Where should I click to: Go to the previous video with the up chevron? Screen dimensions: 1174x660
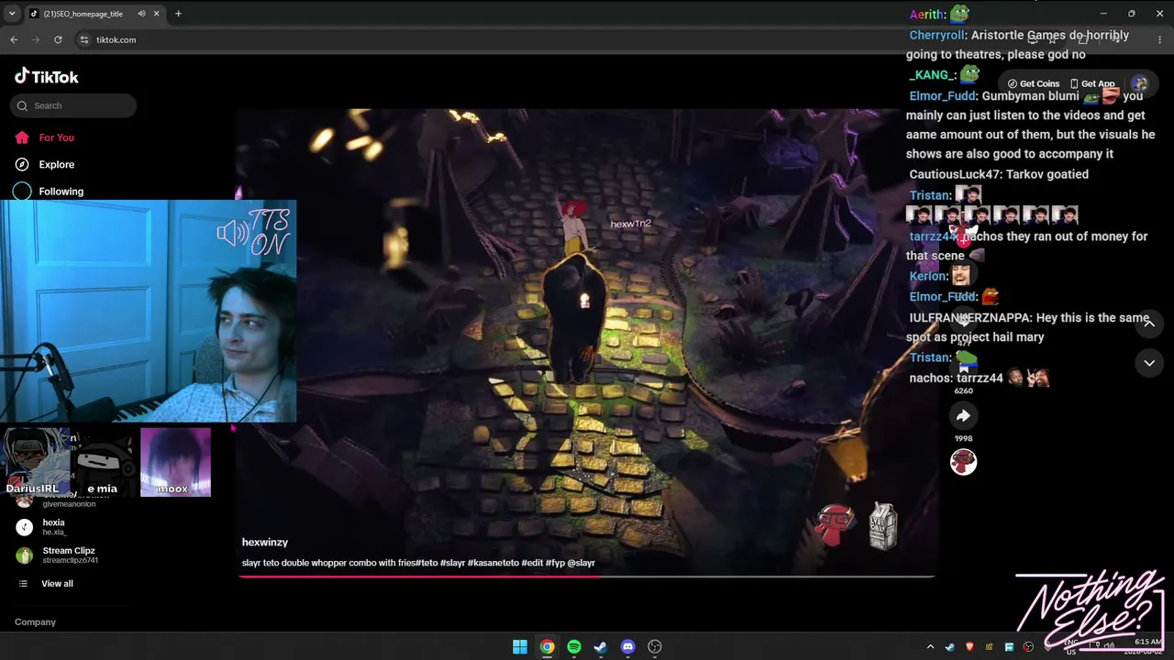(1149, 324)
